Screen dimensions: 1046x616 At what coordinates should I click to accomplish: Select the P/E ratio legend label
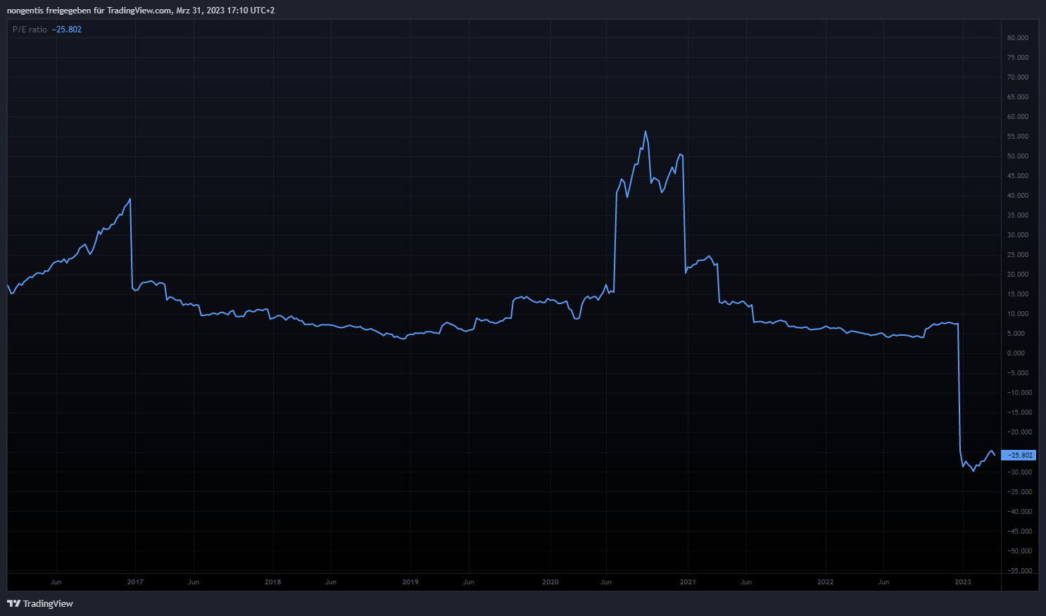tap(30, 30)
